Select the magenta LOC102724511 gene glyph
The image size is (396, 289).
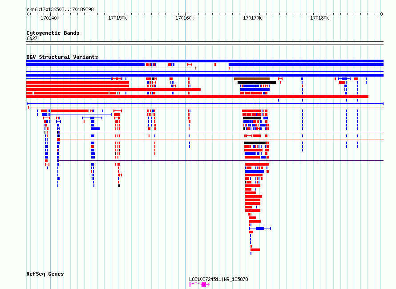(199, 285)
